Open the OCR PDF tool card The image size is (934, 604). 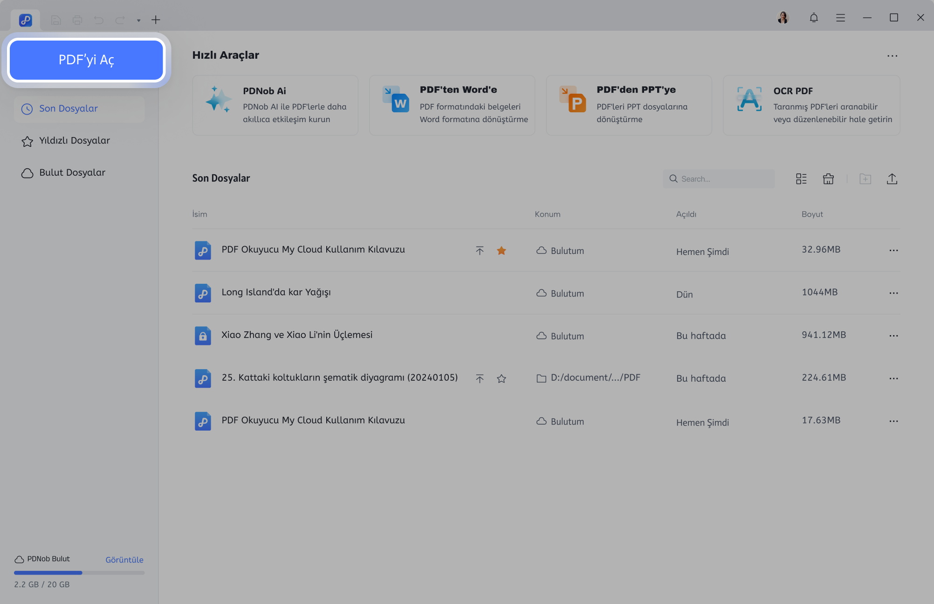(811, 105)
